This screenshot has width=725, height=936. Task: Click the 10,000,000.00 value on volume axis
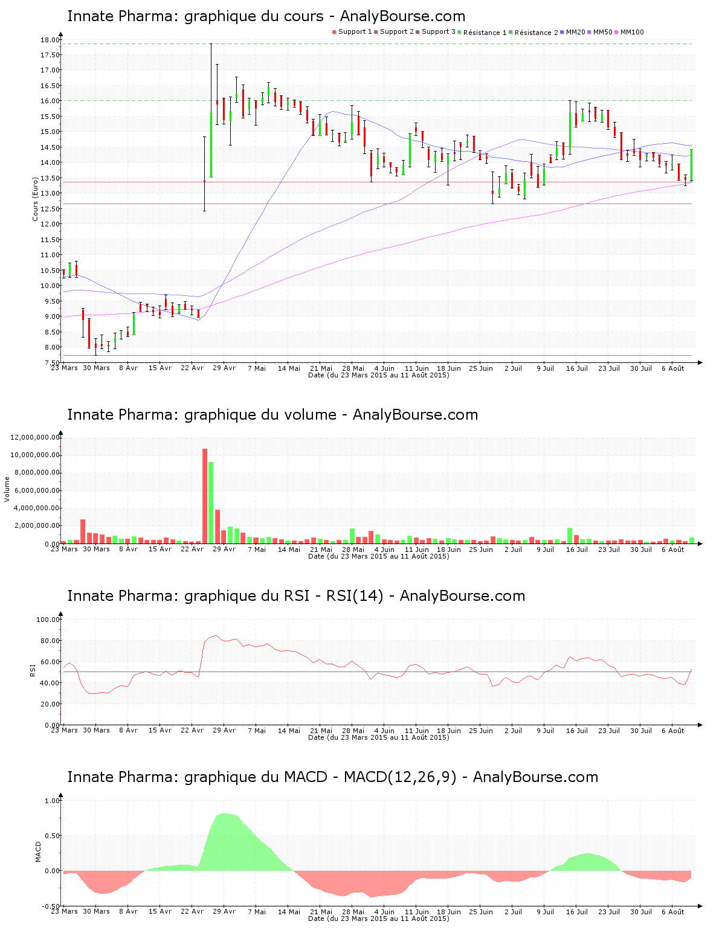coord(36,455)
